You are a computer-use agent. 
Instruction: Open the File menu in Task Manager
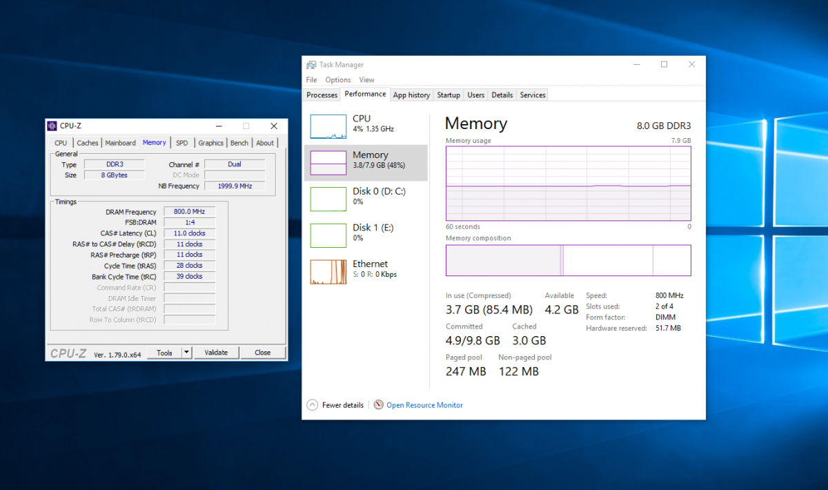pyautogui.click(x=312, y=80)
